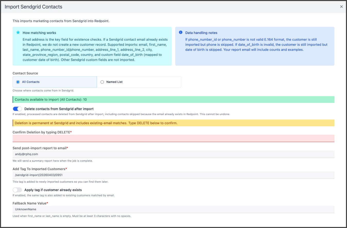347x228 pixels.
Task: Click the info icon beside Data handling notes
Action: 181,32
